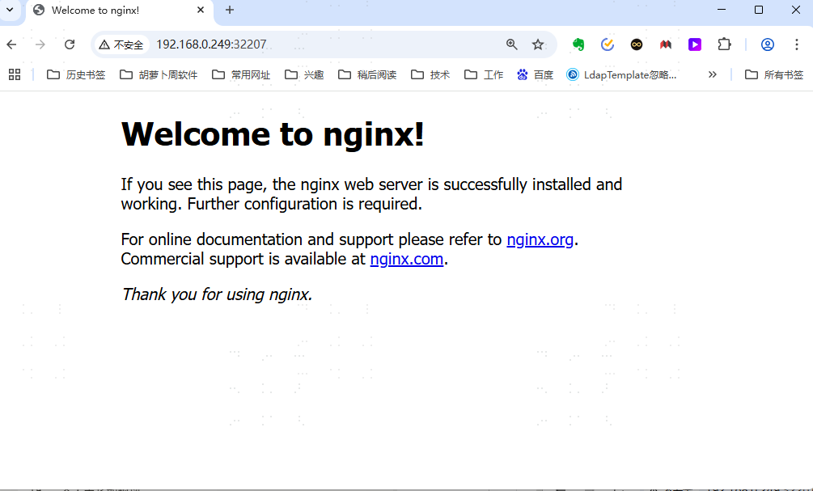Open the Evernote elephant extension
The width and height of the screenshot is (813, 491).
click(x=578, y=44)
